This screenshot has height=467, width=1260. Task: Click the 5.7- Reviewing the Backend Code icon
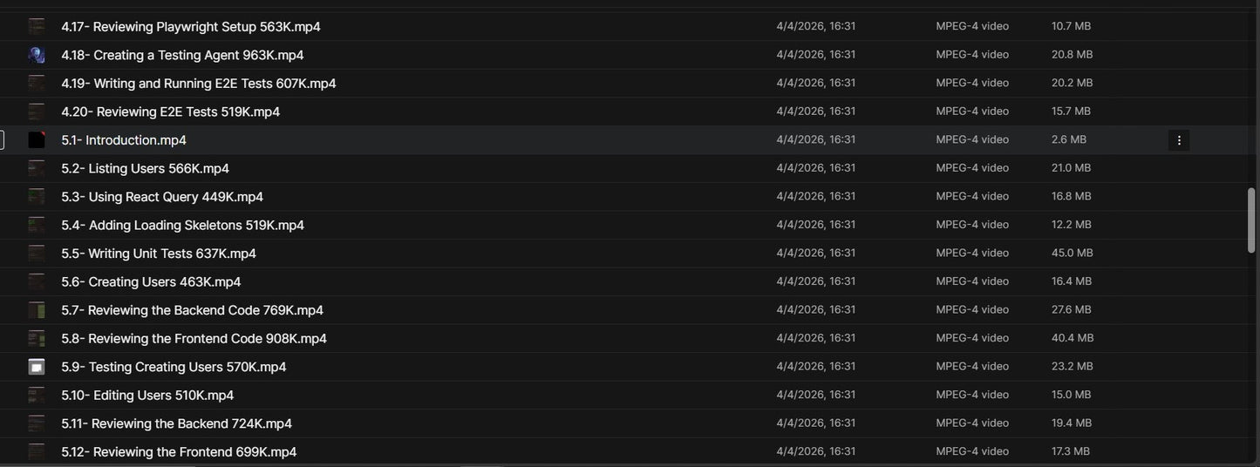click(37, 310)
